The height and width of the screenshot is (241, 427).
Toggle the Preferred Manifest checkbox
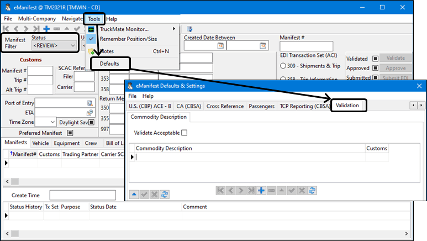[70, 133]
